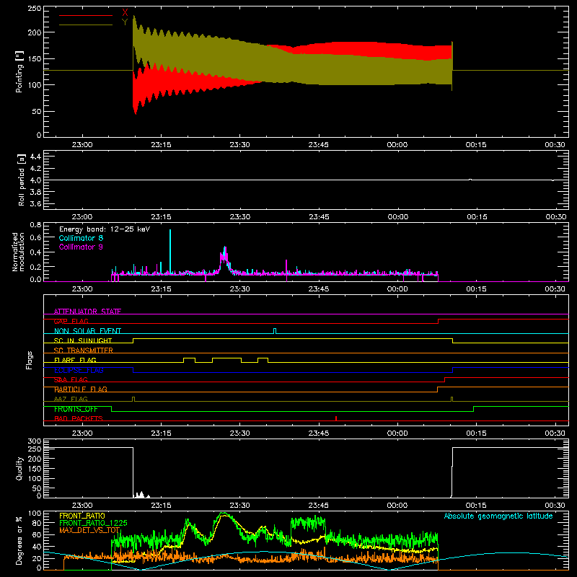Viewport: 577px width, 577px height.
Task: Select the FRONTS_OFF flag label
Action: (76, 409)
